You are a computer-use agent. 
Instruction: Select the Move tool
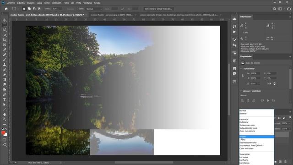(x=5, y=20)
